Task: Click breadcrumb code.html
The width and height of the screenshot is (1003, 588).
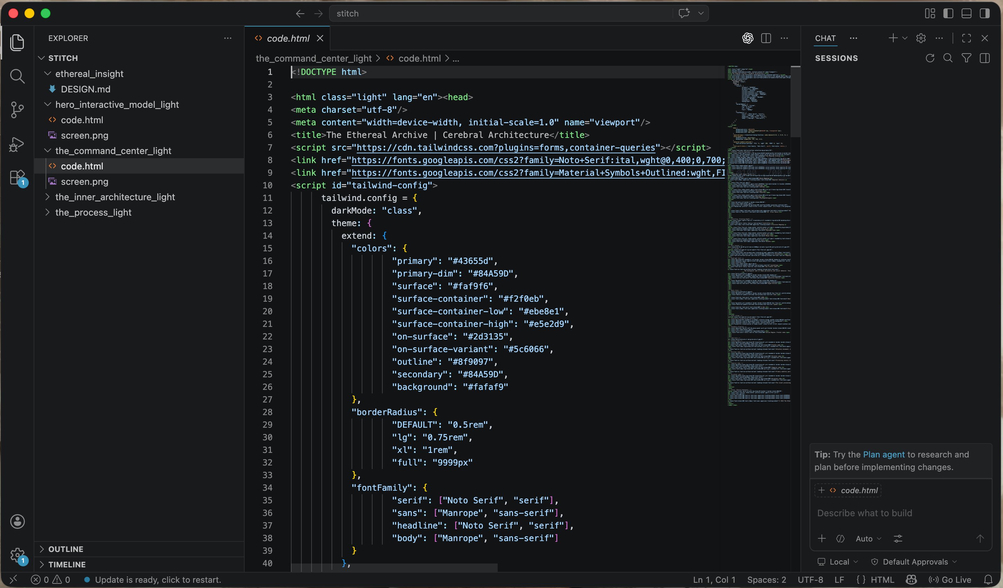Action: [x=419, y=58]
